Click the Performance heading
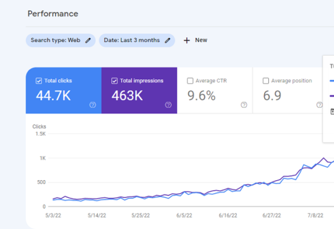 pos(53,14)
